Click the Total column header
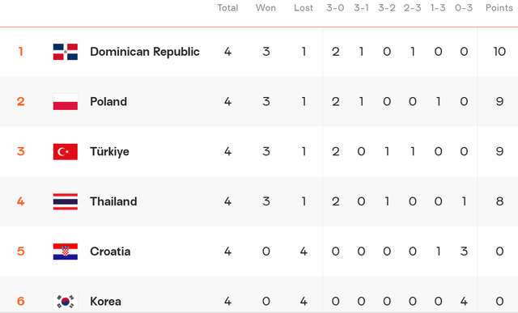This screenshot has width=518, height=313. [227, 8]
